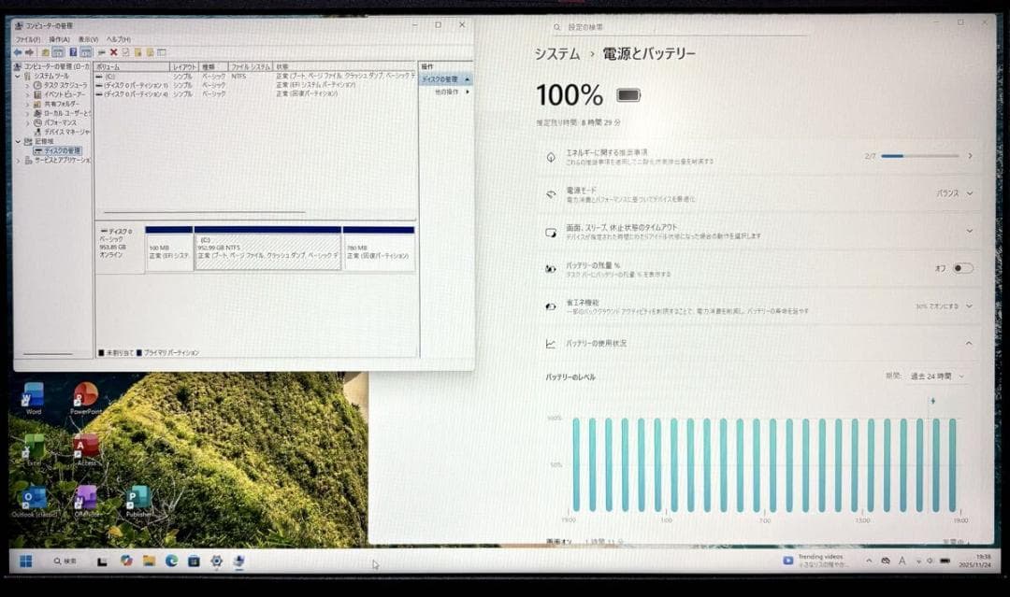The height and width of the screenshot is (597, 1010).
Task: Enable the battery percentage taskbar toggle
Action: pos(961,268)
